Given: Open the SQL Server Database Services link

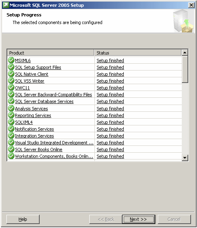Looking at the screenshot, I should click(x=44, y=101).
